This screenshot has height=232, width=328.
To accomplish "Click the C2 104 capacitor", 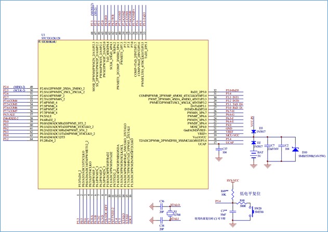I will (x=281, y=147).
